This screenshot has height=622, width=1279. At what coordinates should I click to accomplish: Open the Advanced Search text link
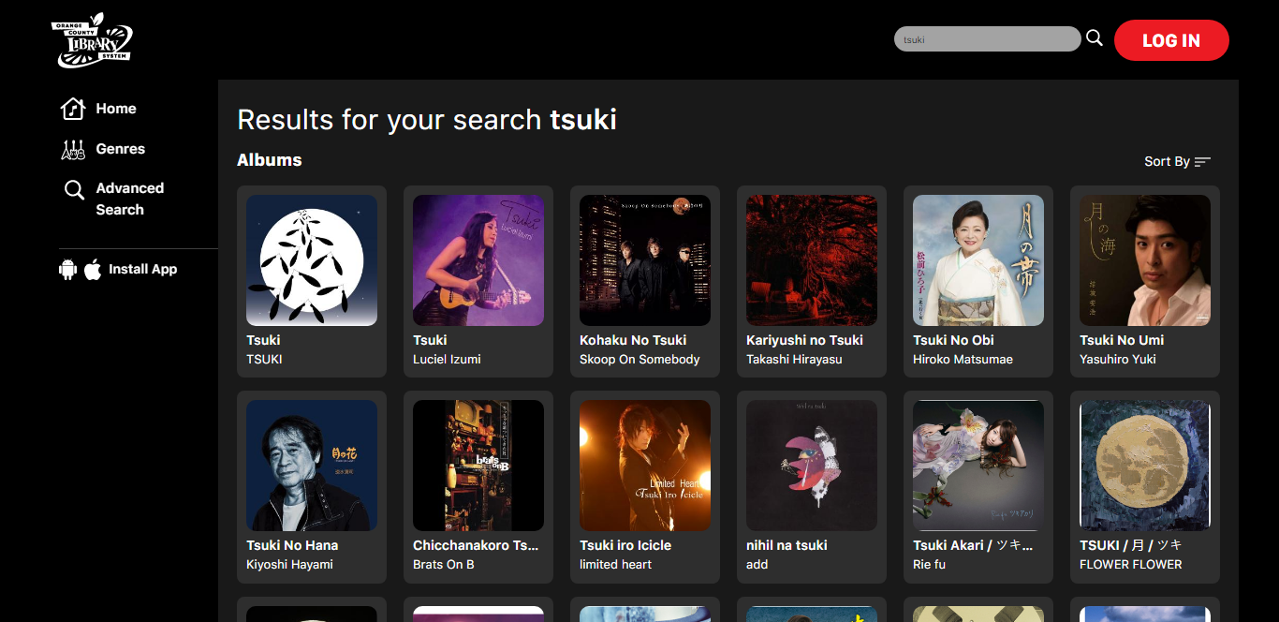(129, 199)
